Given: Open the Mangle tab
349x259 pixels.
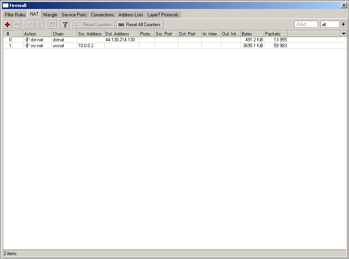Looking at the screenshot, I should click(50, 15).
